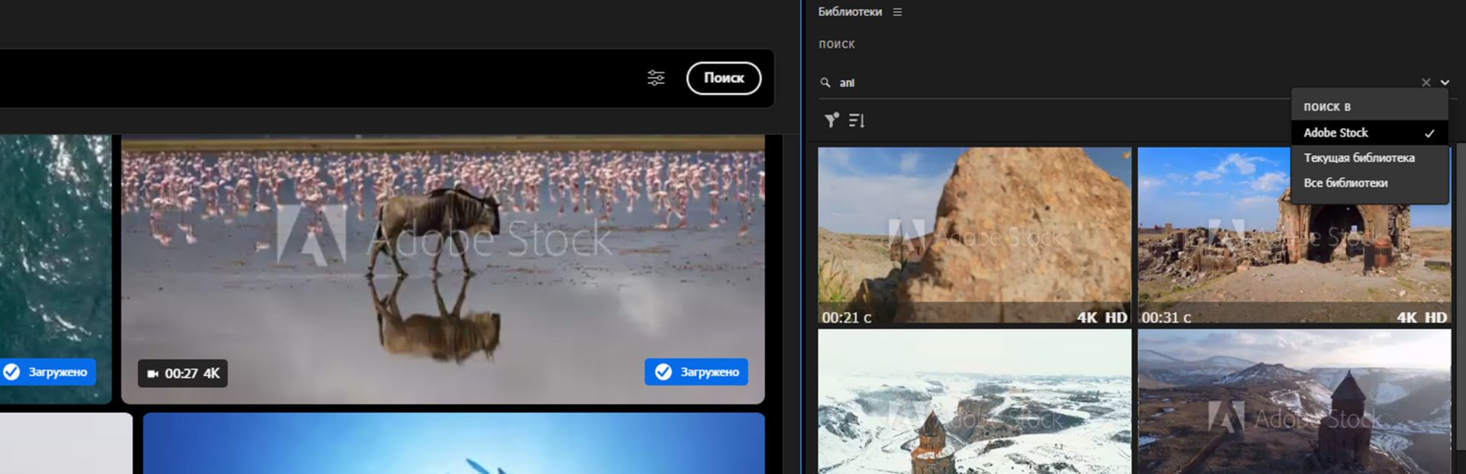Open the search filters sliders icon

coord(656,78)
